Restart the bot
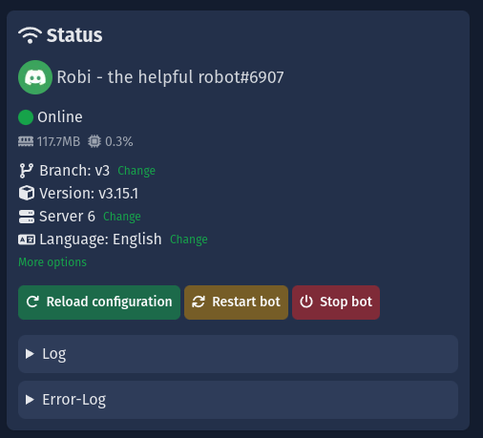This screenshot has height=438, width=483. [x=236, y=302]
